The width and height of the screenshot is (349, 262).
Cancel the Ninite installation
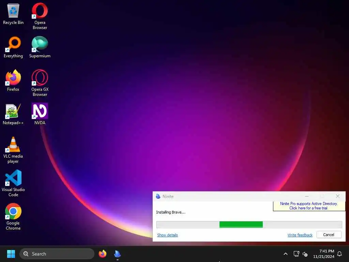(x=329, y=235)
